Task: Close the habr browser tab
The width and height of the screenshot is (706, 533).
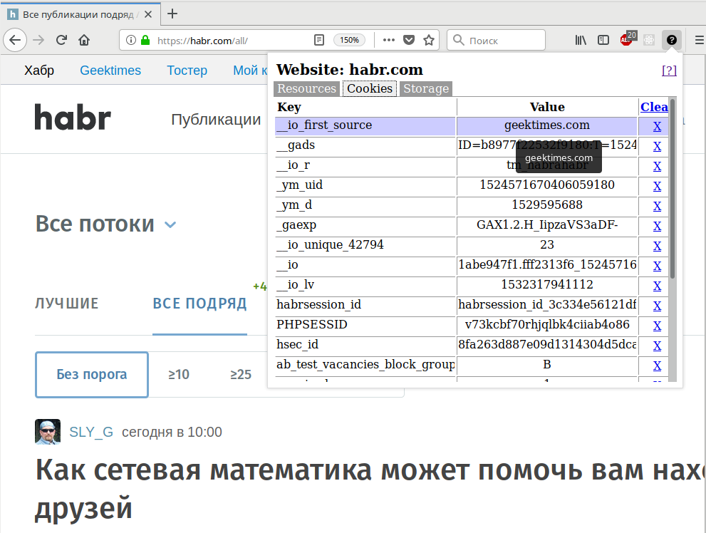Action: (148, 14)
